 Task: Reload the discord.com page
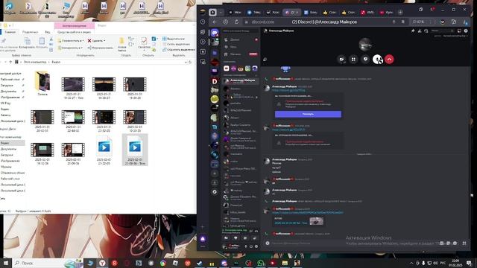[x=236, y=22]
